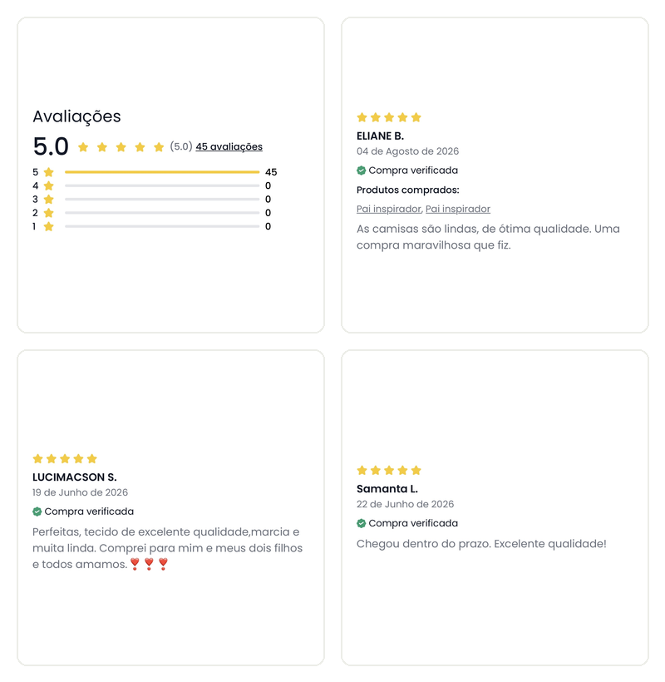
Task: Click the second Pai inspirador product link
Action: click(x=458, y=210)
